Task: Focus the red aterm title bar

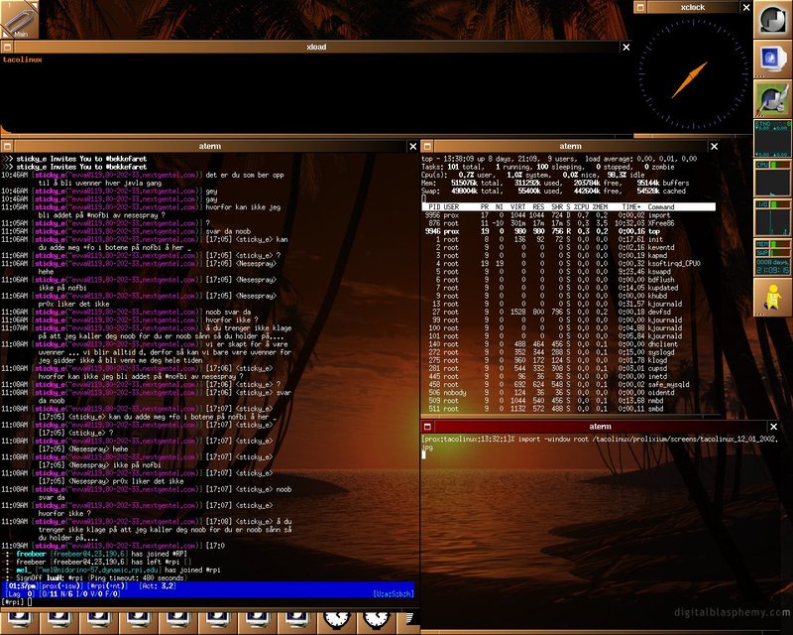Action: point(600,427)
